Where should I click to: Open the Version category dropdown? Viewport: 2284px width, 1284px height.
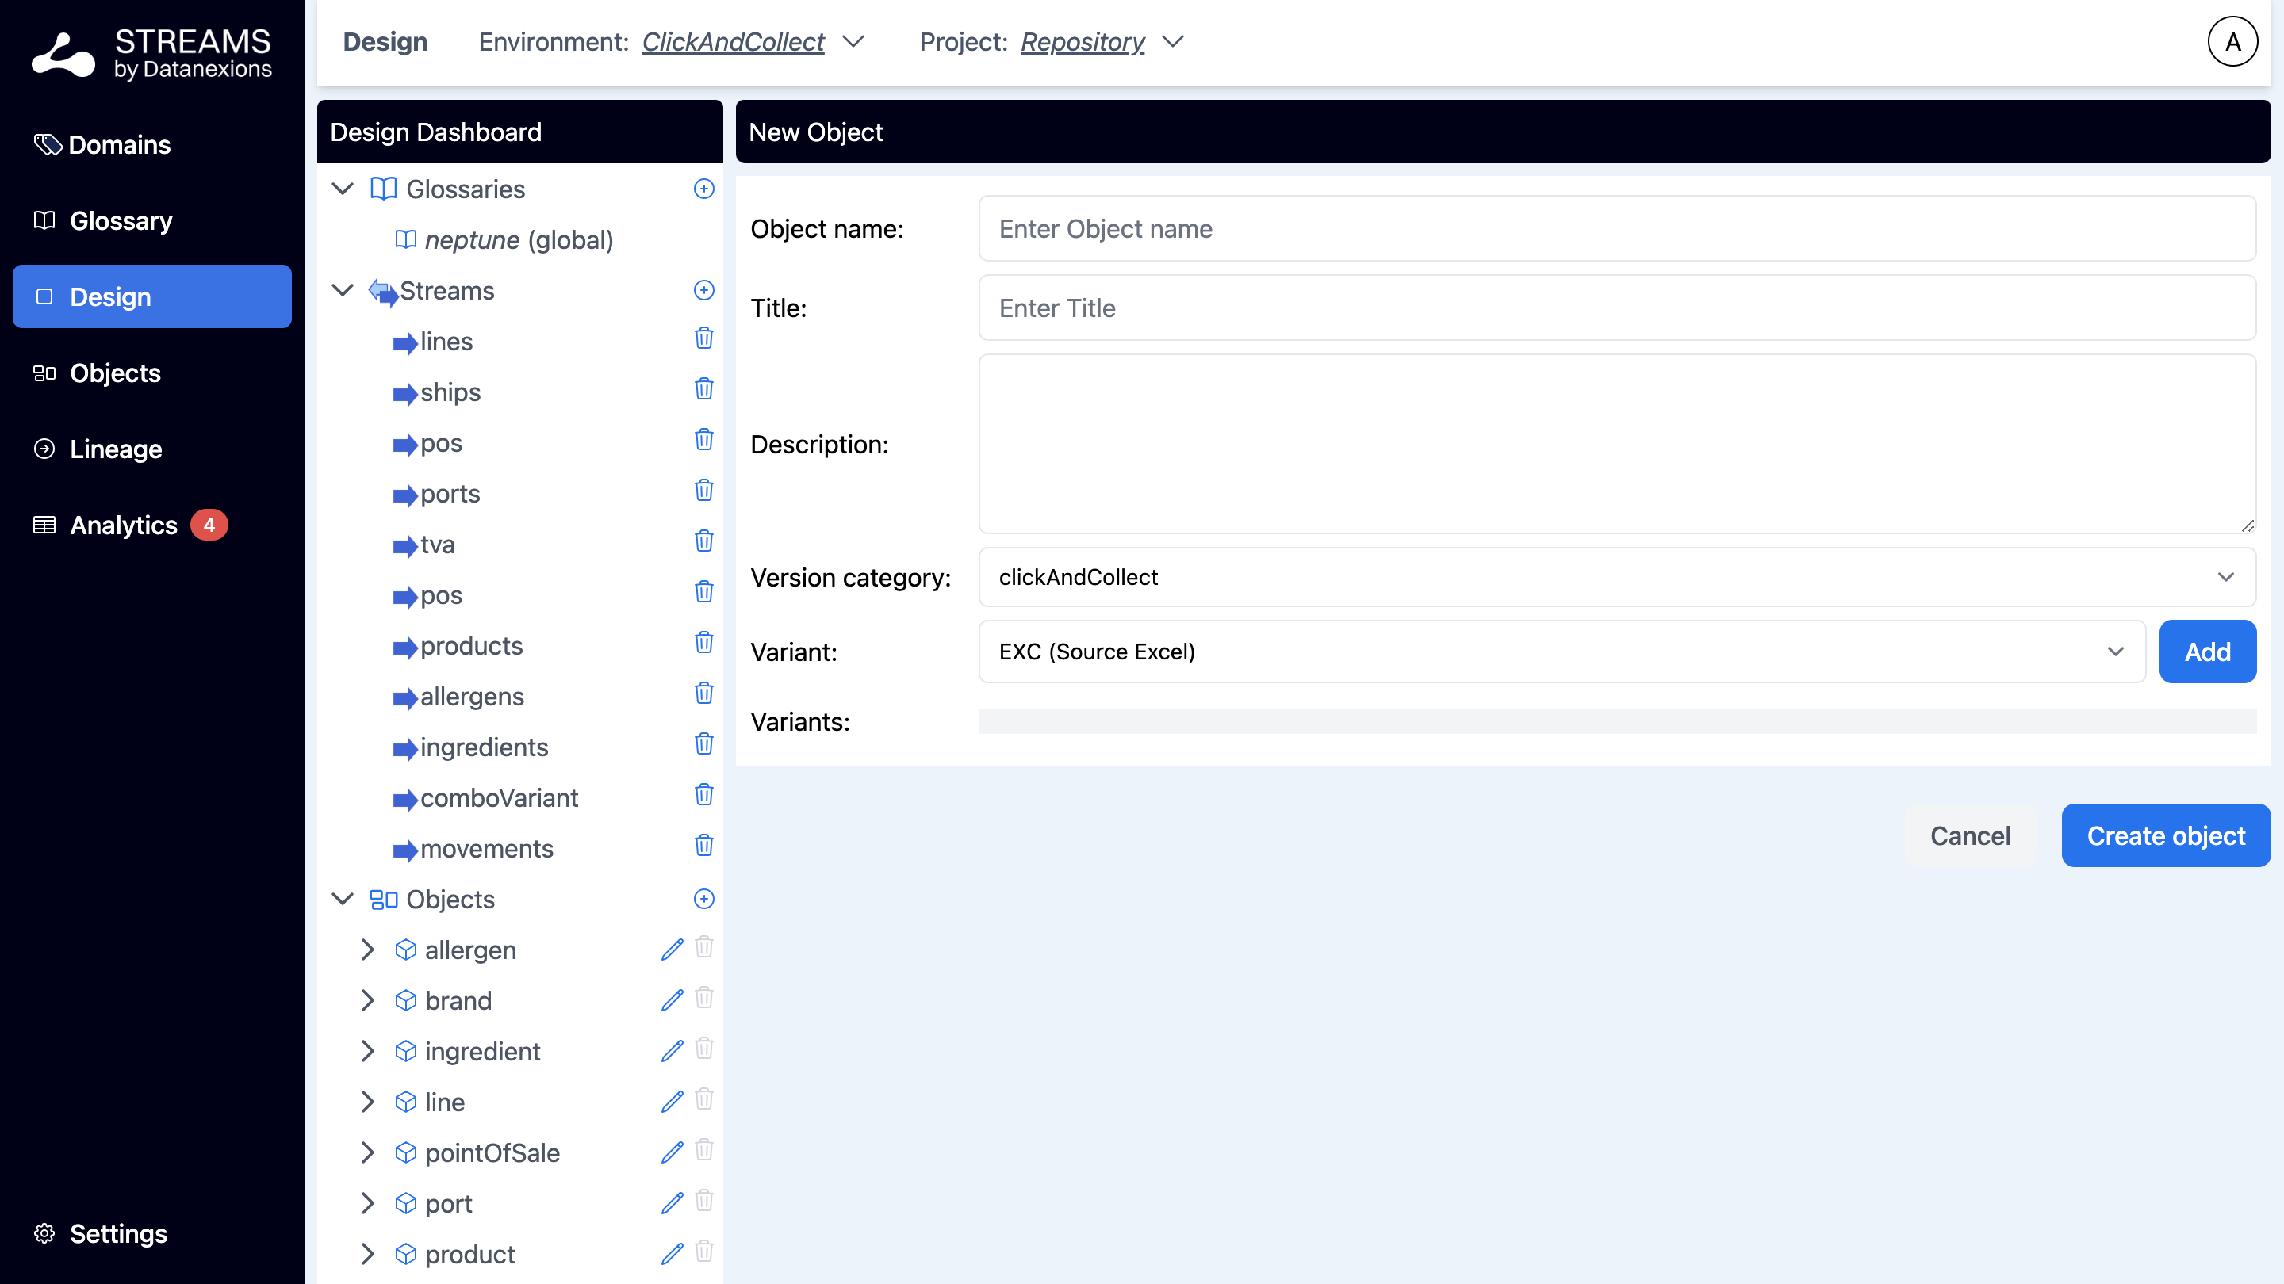pos(1616,577)
